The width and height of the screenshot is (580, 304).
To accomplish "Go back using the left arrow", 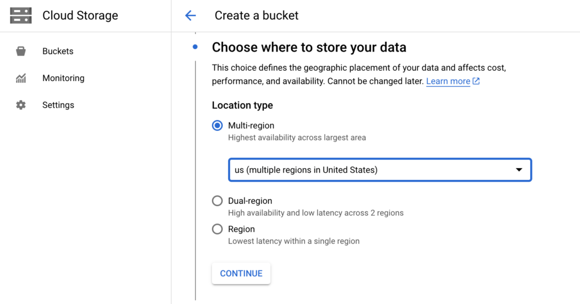I will pos(190,16).
